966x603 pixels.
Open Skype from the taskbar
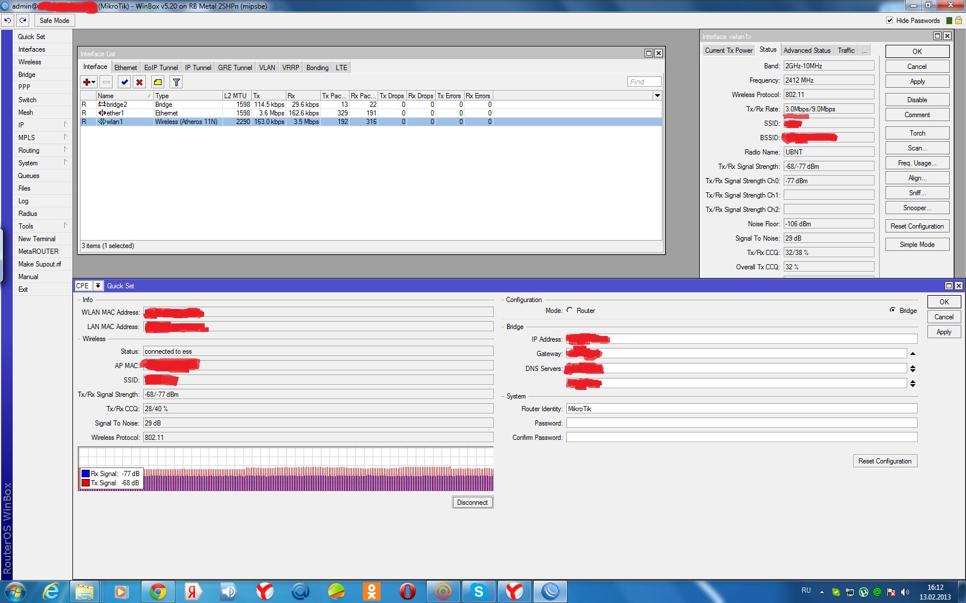(x=478, y=591)
